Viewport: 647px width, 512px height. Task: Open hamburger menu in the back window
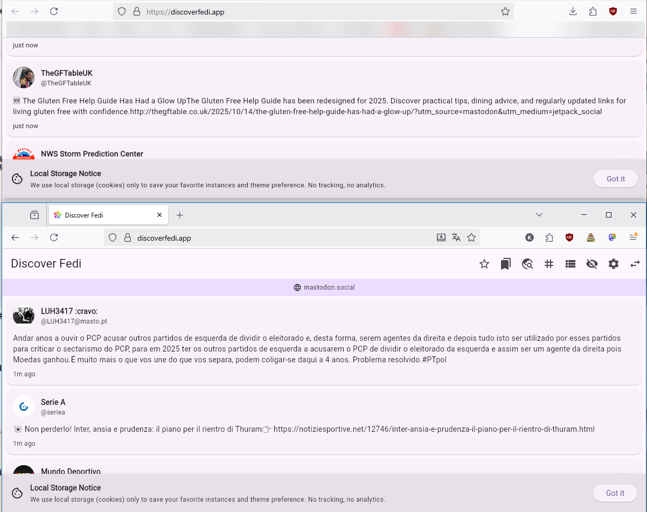634,11
